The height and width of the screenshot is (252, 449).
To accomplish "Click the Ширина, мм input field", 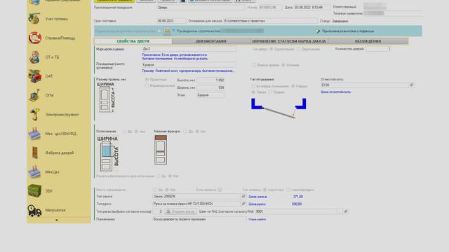I will [x=210, y=87].
